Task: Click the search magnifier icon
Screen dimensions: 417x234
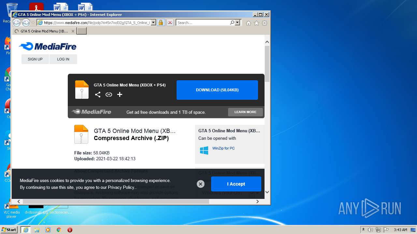Action: [x=232, y=23]
